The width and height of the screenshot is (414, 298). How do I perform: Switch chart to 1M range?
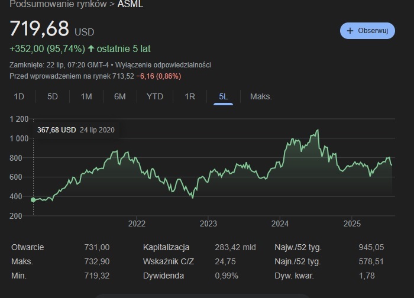pos(86,96)
